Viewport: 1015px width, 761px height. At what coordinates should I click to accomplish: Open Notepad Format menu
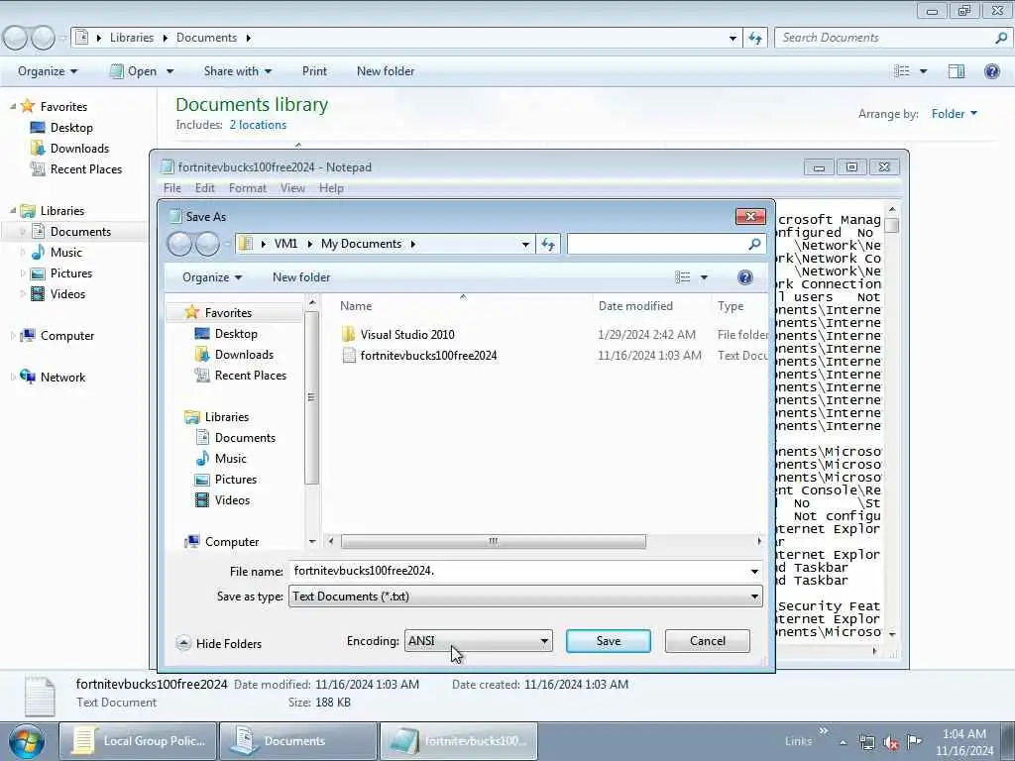pos(247,188)
